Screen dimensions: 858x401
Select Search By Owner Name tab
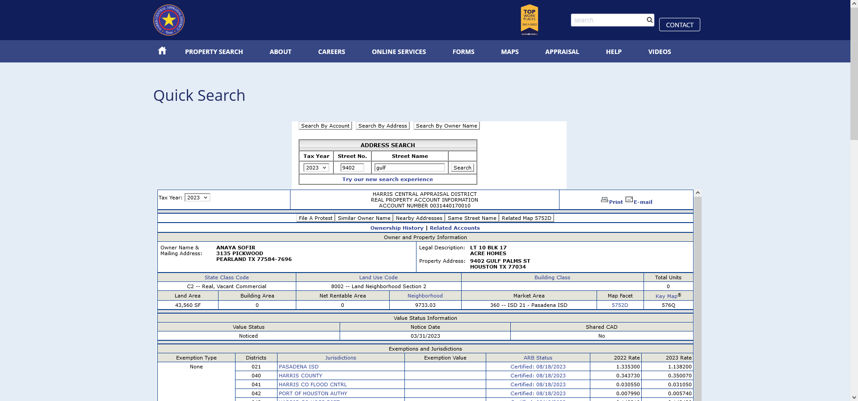click(446, 126)
